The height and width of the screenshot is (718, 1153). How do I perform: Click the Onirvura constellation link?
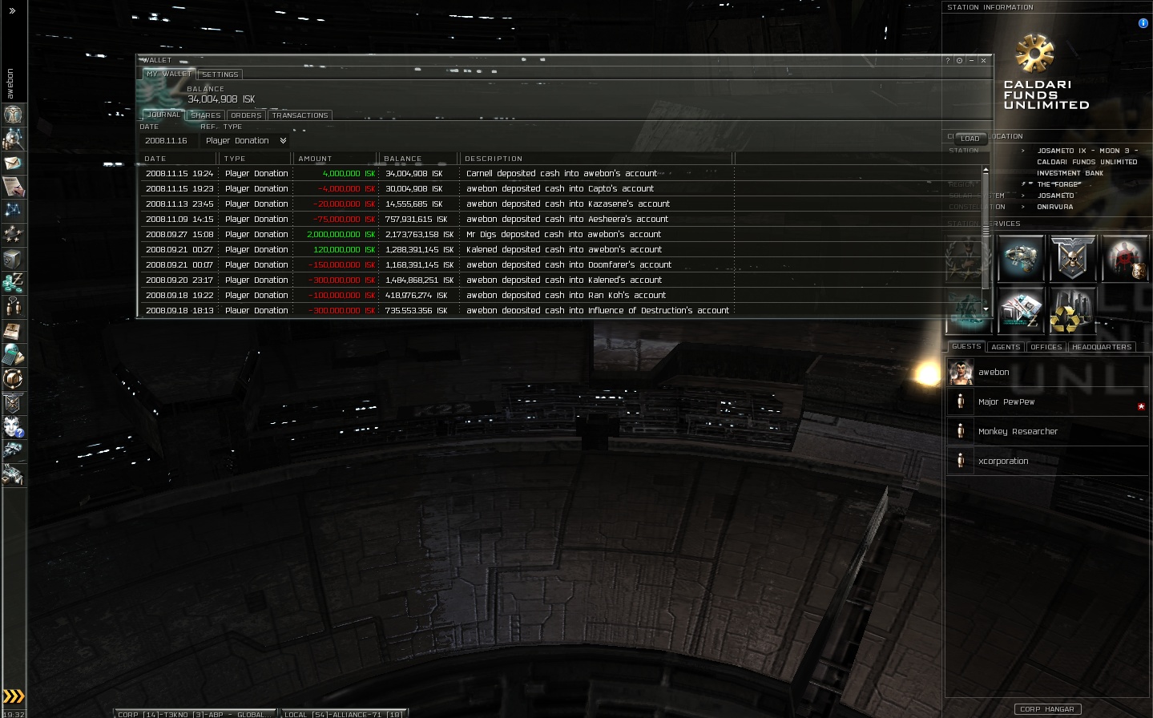pos(1055,207)
